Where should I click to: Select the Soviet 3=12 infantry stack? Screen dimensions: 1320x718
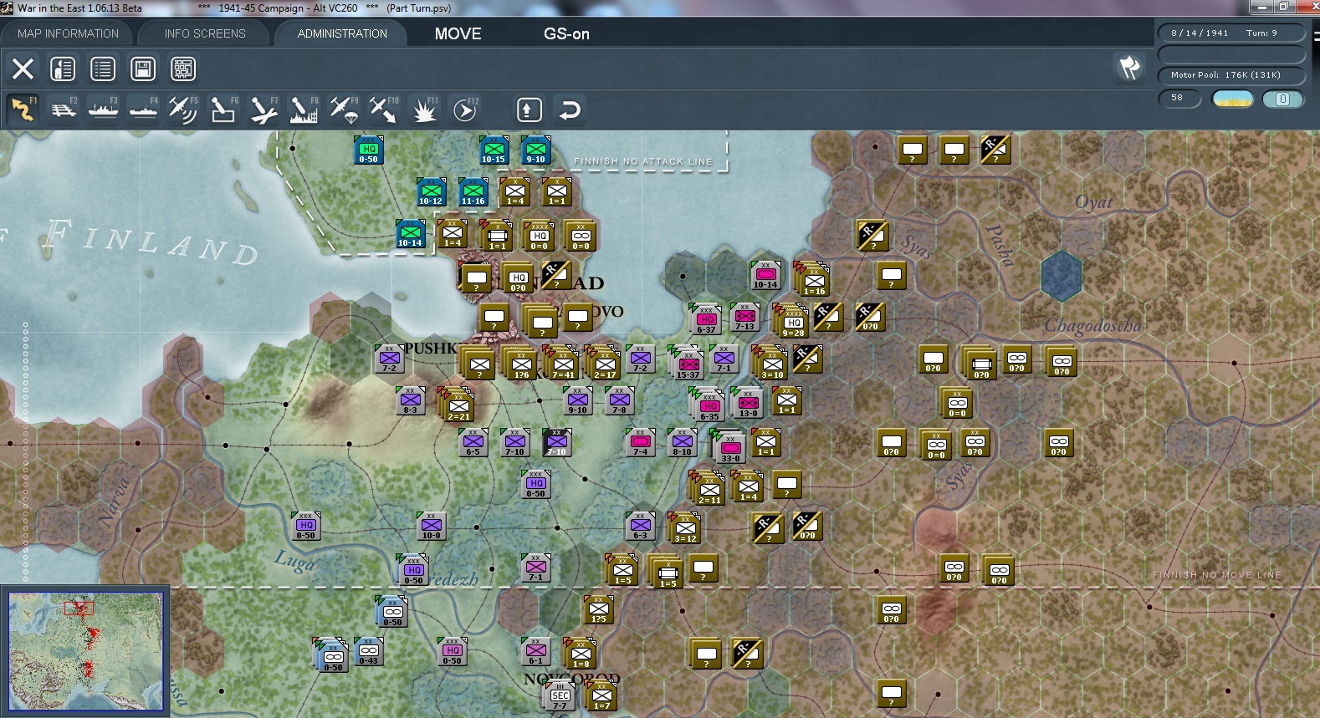click(685, 529)
